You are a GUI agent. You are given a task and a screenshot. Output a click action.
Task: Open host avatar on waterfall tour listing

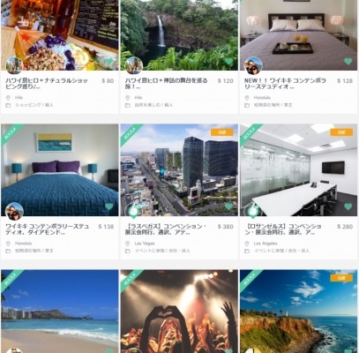[x=134, y=65]
